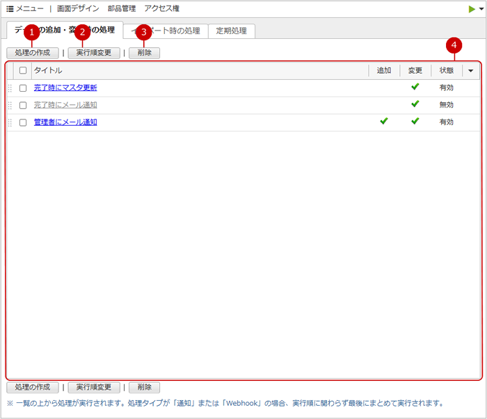Viewport: 487px width, 419px height.
Task: Click the 状態 column header
Action: coord(446,71)
